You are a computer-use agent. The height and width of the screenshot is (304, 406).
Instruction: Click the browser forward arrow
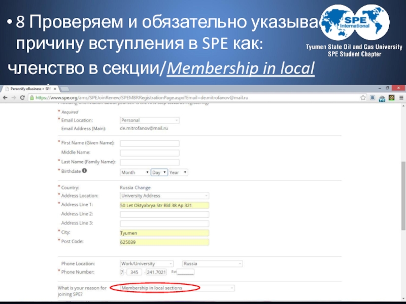14,98
